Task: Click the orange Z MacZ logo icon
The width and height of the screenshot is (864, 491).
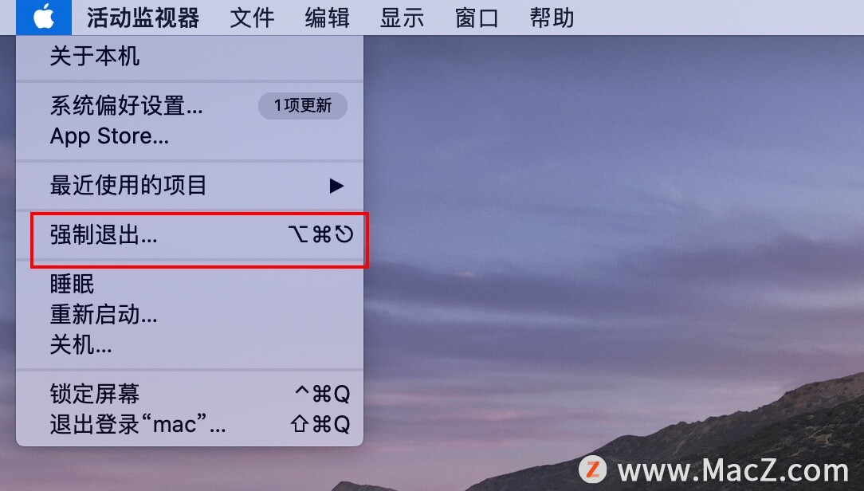Action: [x=593, y=470]
